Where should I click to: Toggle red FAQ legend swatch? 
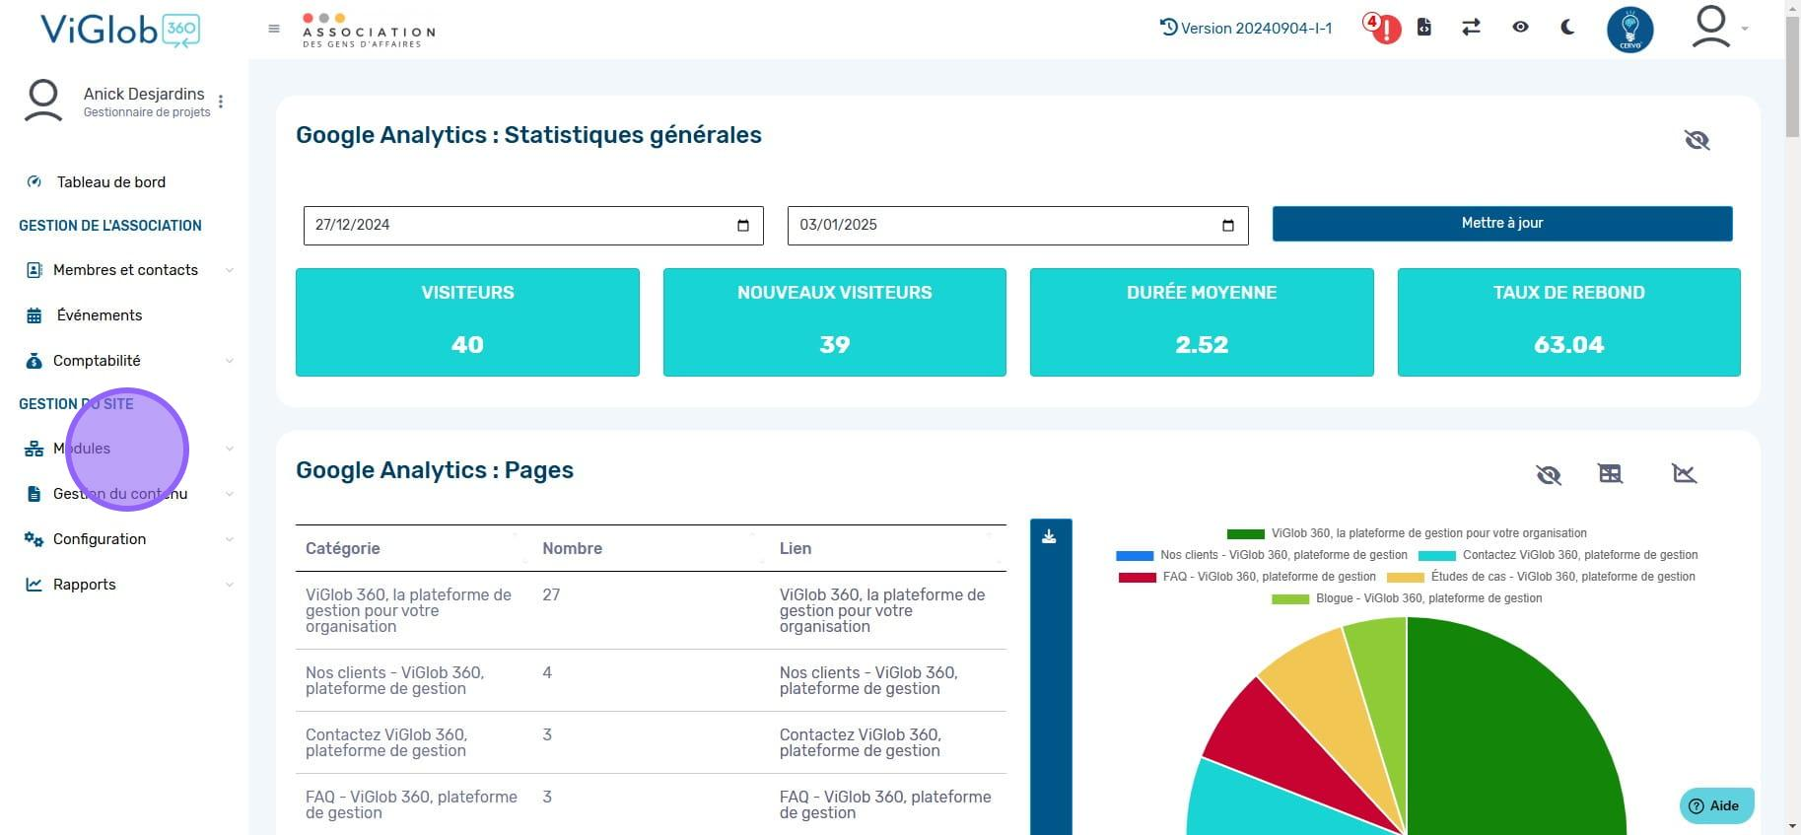coord(1138,577)
